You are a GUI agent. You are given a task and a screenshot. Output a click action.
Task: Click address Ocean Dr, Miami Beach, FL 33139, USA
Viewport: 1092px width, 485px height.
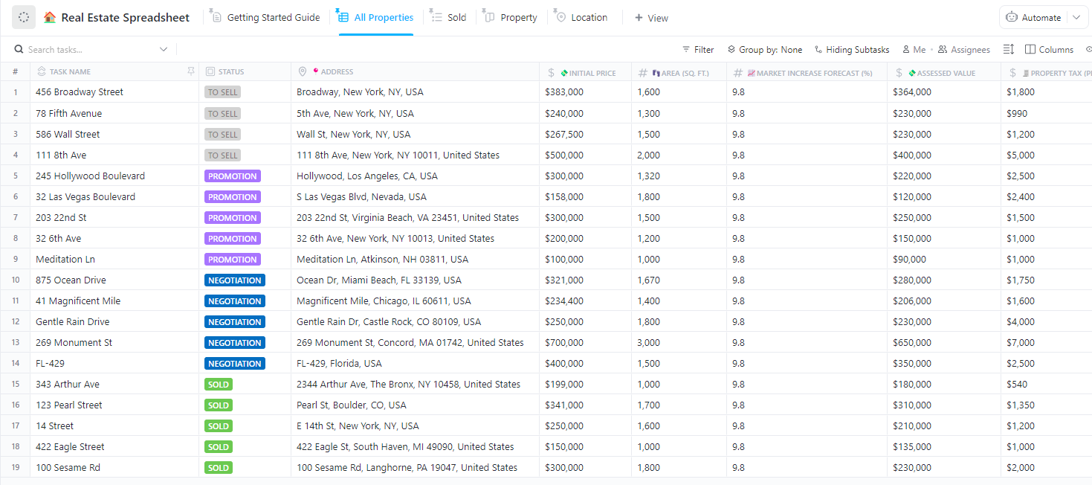tap(379, 280)
